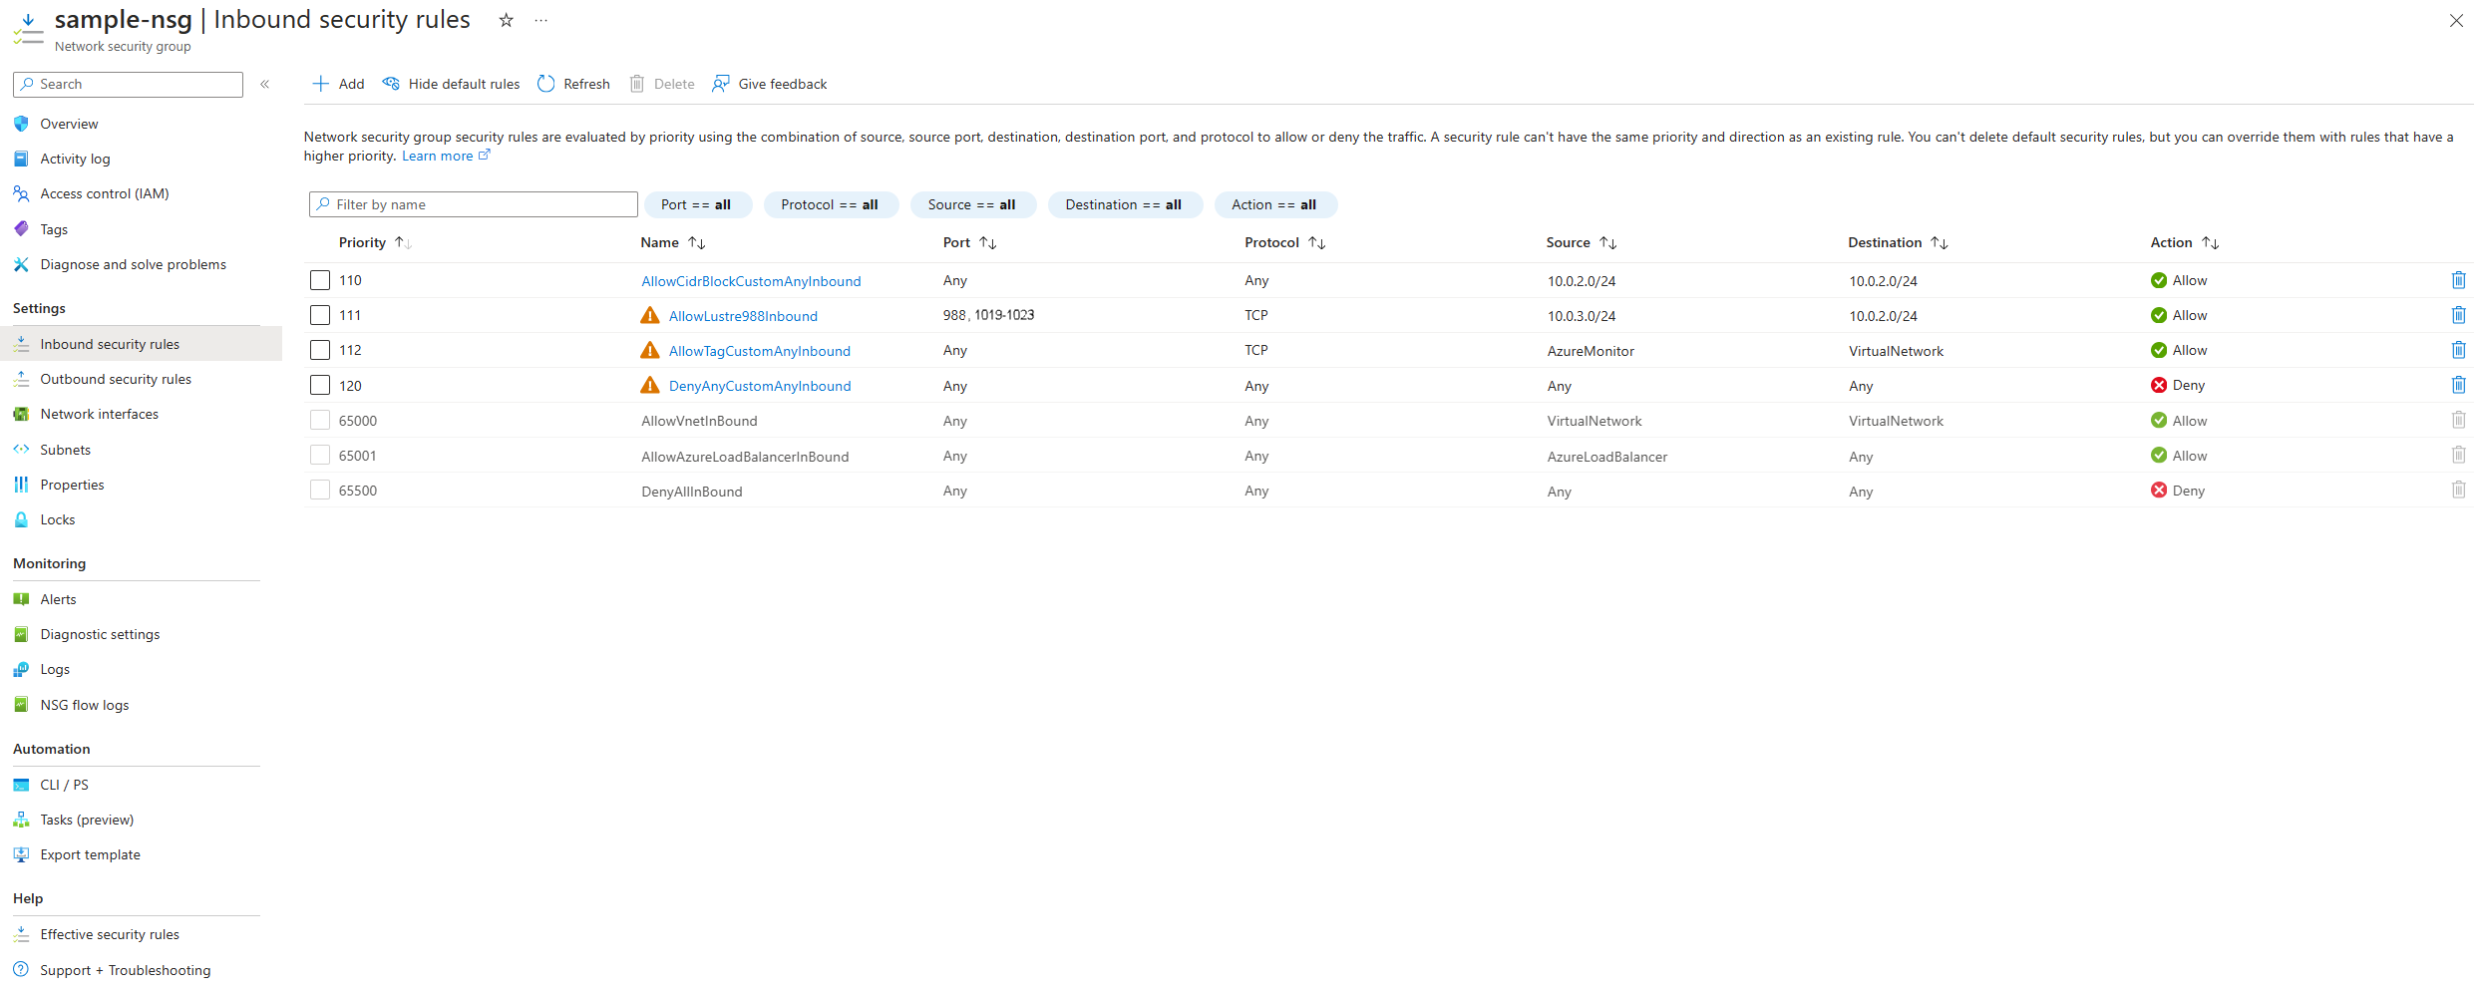The height and width of the screenshot is (993, 2482).
Task: Select the checkbox for rule priority 110
Action: (x=320, y=280)
